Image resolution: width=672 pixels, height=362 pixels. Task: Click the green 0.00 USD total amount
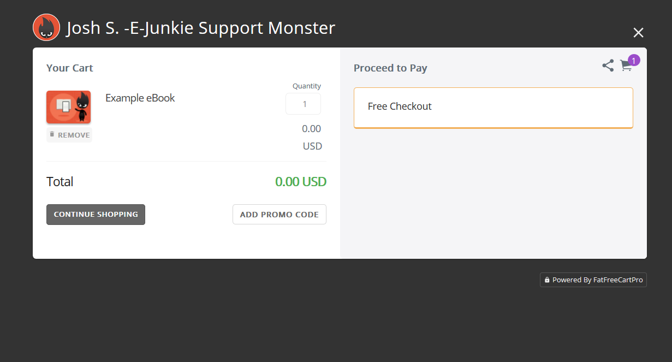[300, 182]
